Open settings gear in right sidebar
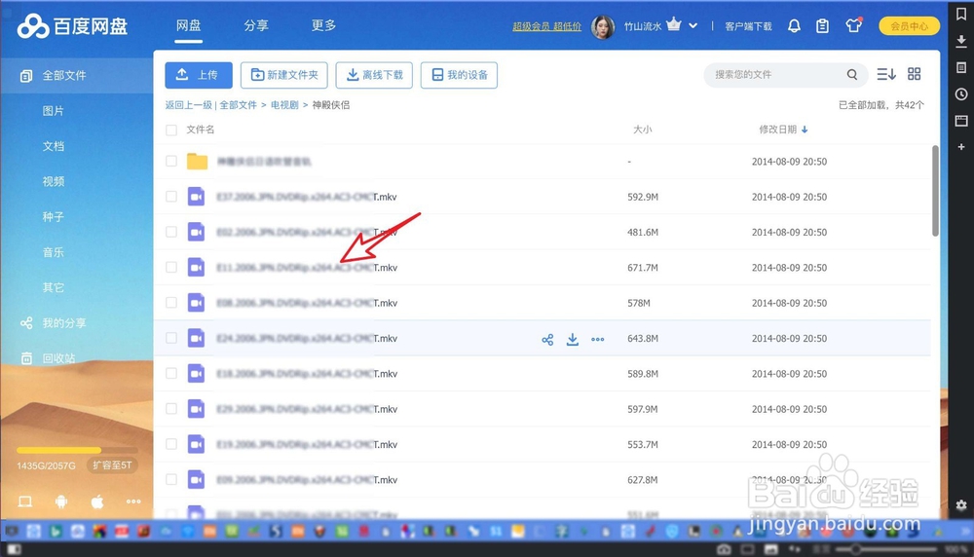The width and height of the screenshot is (974, 557). [x=961, y=504]
